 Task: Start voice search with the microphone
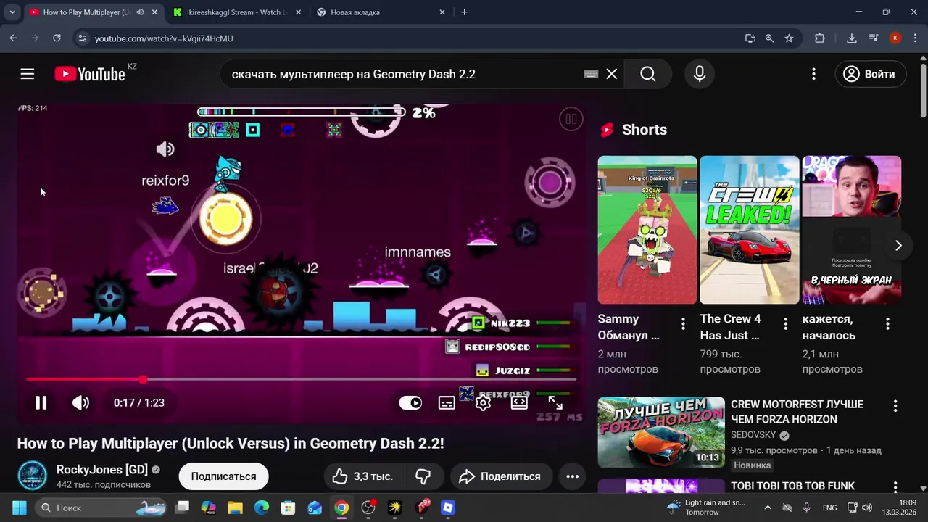tap(700, 74)
